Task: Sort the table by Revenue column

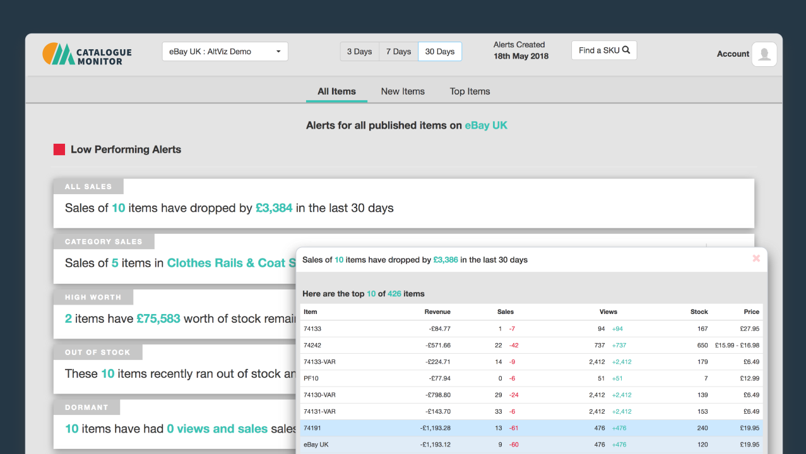Action: pos(437,311)
